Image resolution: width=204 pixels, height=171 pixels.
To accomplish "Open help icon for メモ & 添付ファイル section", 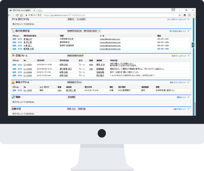I will point(188,19).
